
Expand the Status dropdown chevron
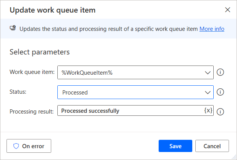[x=208, y=93]
